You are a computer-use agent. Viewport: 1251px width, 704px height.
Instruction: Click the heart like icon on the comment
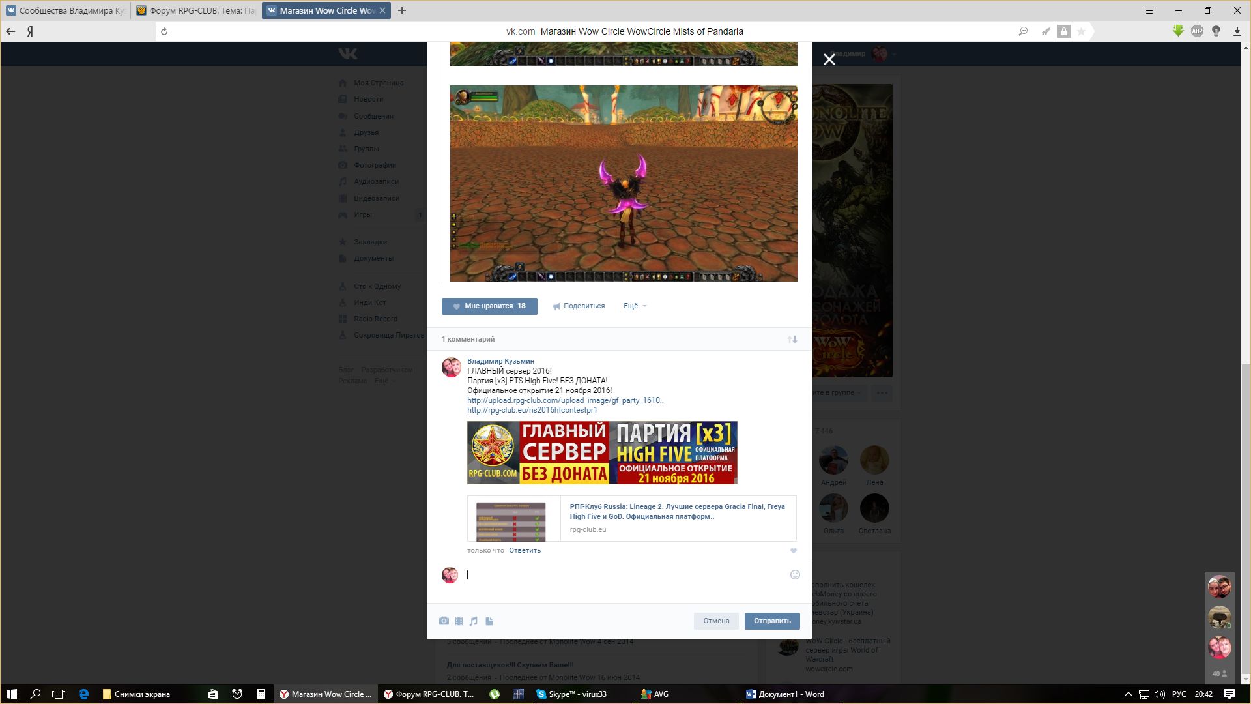coord(794,551)
